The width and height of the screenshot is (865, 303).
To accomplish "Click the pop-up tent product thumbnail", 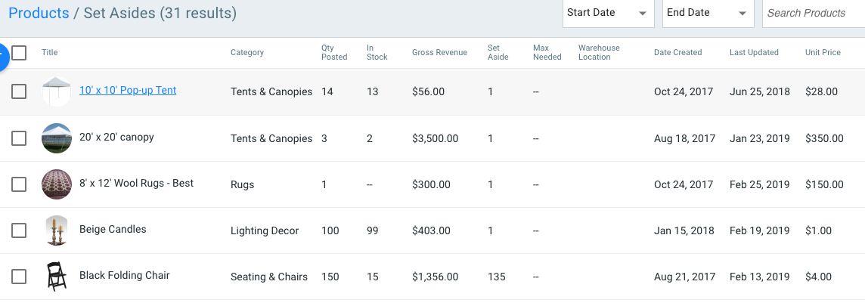I will pyautogui.click(x=57, y=91).
